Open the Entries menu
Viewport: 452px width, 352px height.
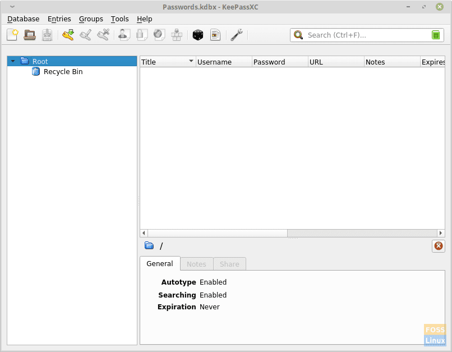click(x=59, y=19)
